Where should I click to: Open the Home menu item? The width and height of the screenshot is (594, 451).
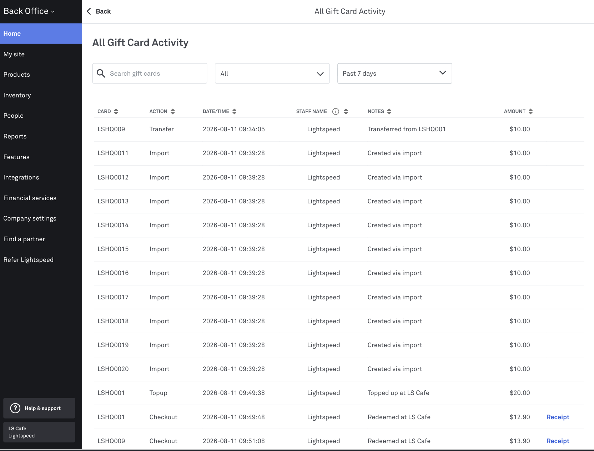(x=41, y=34)
